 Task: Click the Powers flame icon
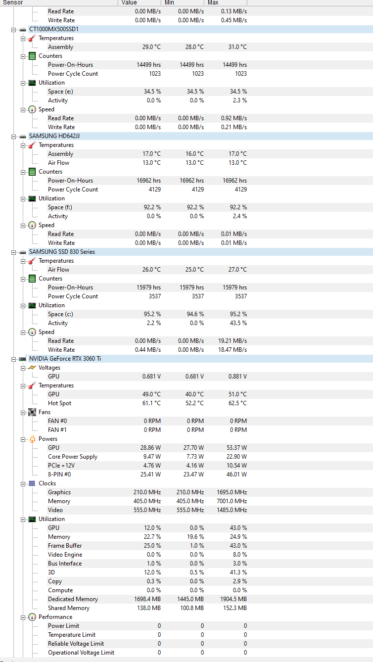[x=32, y=439]
